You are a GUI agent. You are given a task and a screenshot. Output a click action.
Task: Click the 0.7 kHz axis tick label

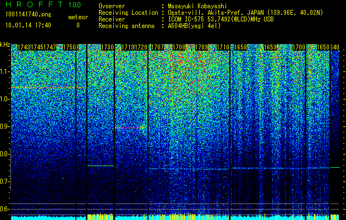click(5, 182)
